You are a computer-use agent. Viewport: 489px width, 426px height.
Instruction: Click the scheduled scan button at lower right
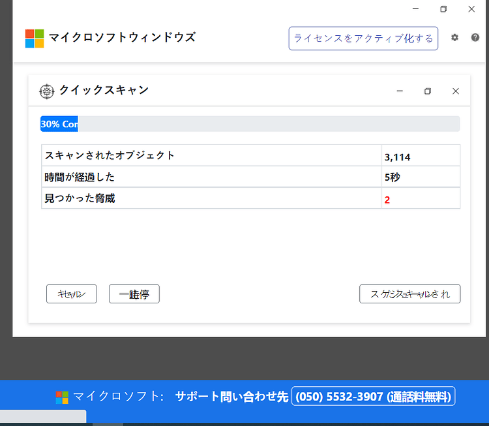(x=410, y=294)
